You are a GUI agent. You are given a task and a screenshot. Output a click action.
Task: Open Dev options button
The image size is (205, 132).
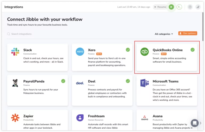tap(188, 33)
